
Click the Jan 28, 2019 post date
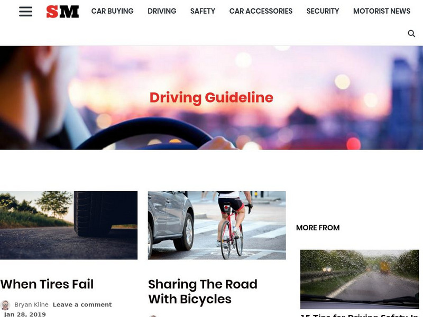pyautogui.click(x=25, y=314)
